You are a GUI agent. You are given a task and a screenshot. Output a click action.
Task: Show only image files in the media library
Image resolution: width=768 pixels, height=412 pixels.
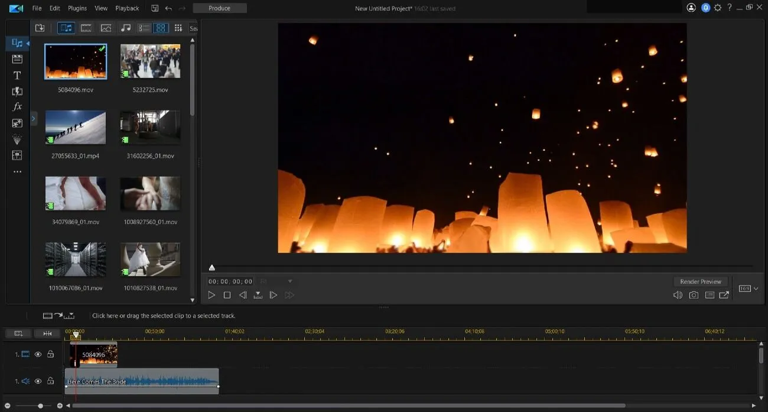106,28
